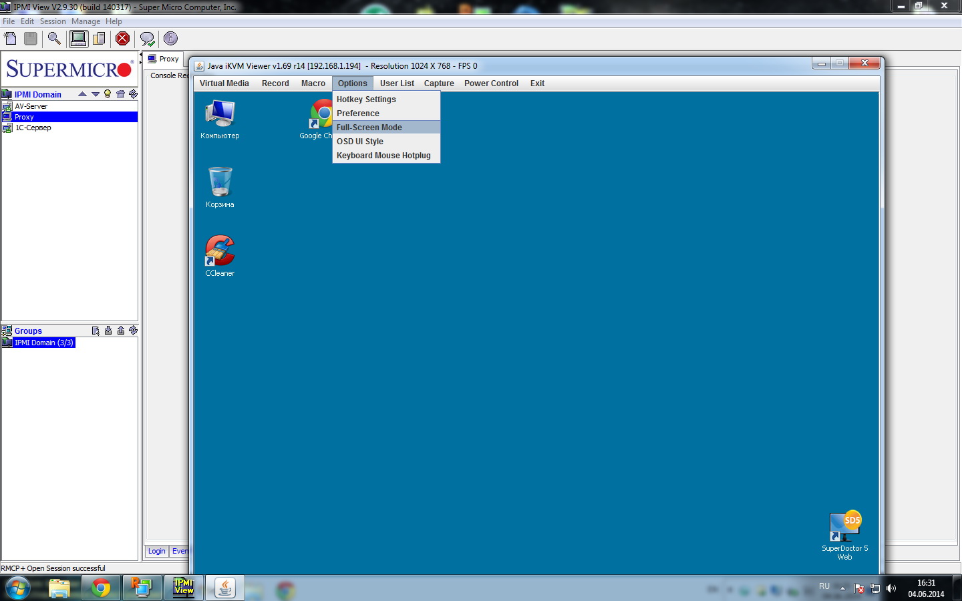Click the round info icon in toolbar
This screenshot has height=601, width=962.
tap(170, 39)
